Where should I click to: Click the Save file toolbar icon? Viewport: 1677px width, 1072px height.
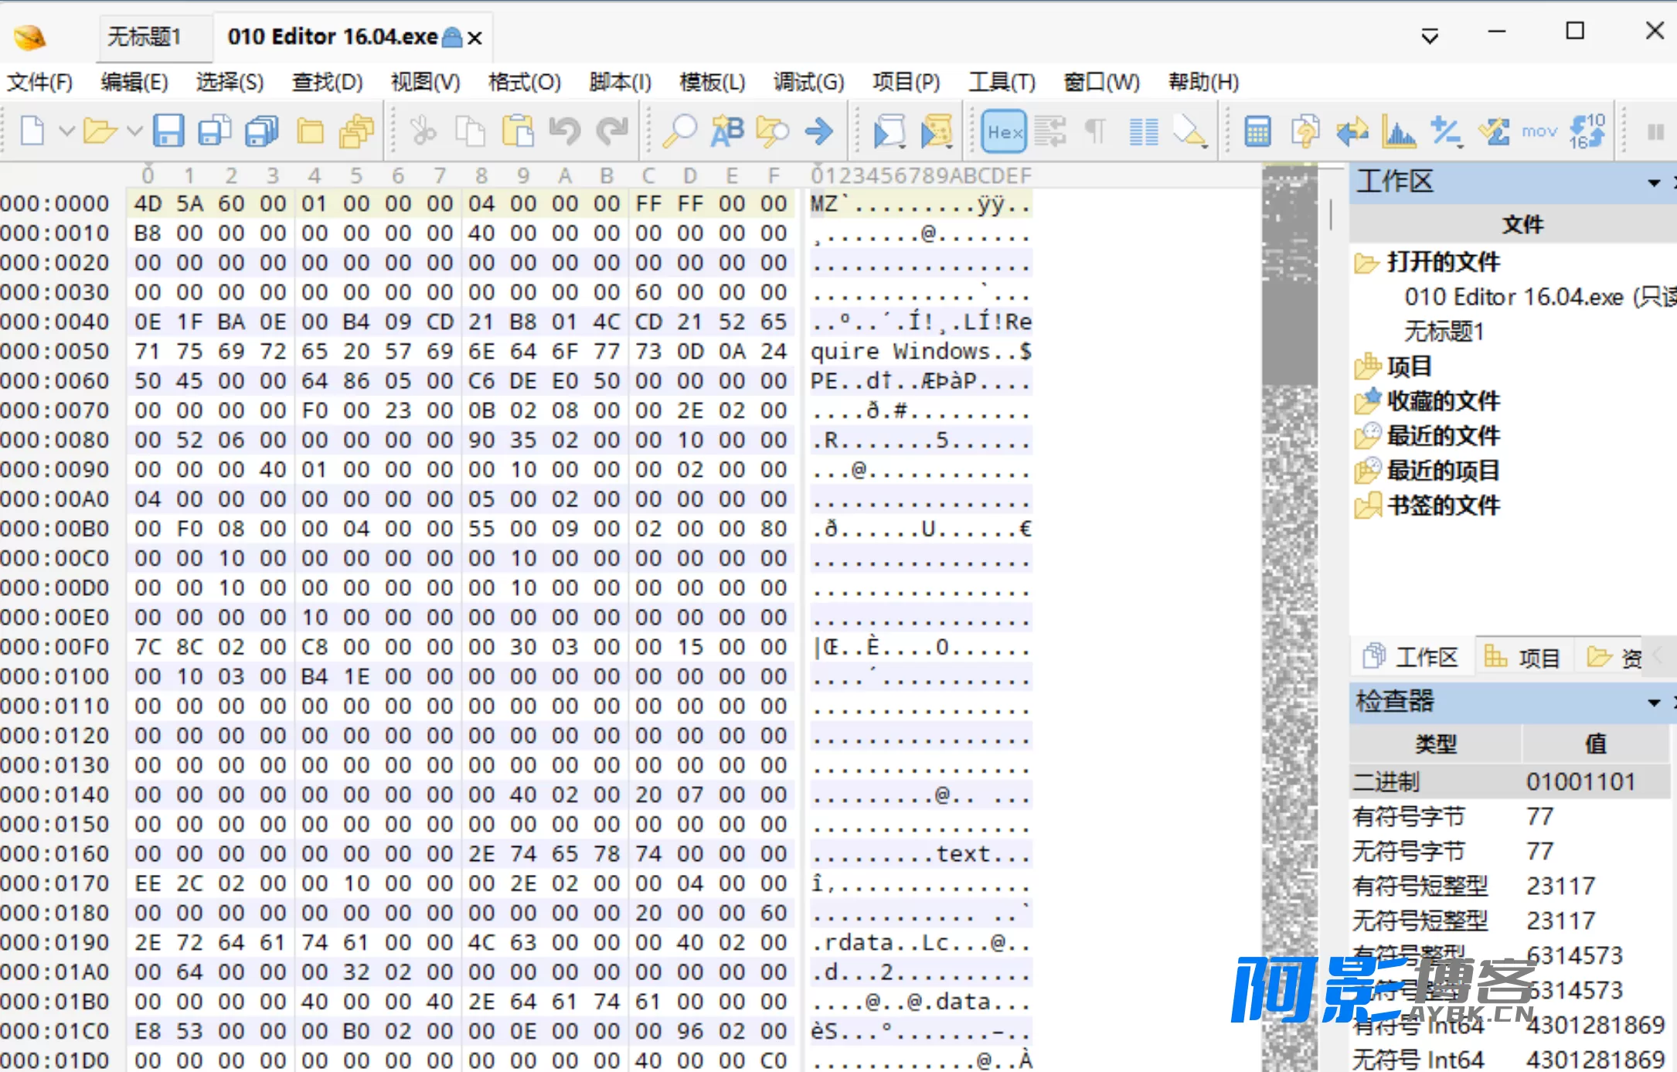[168, 131]
